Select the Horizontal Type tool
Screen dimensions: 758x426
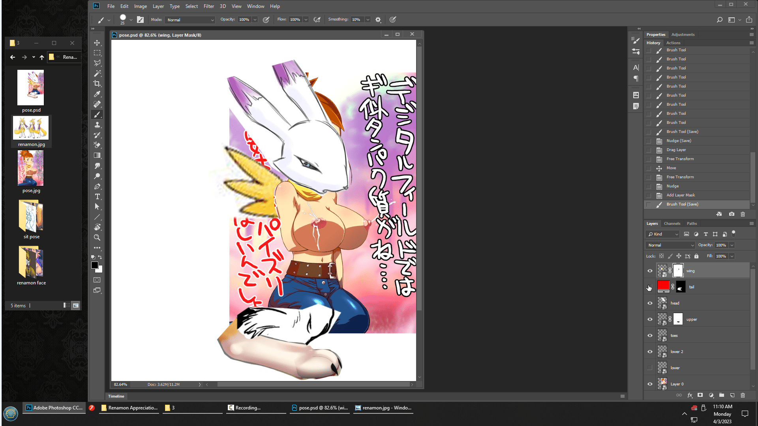(97, 196)
